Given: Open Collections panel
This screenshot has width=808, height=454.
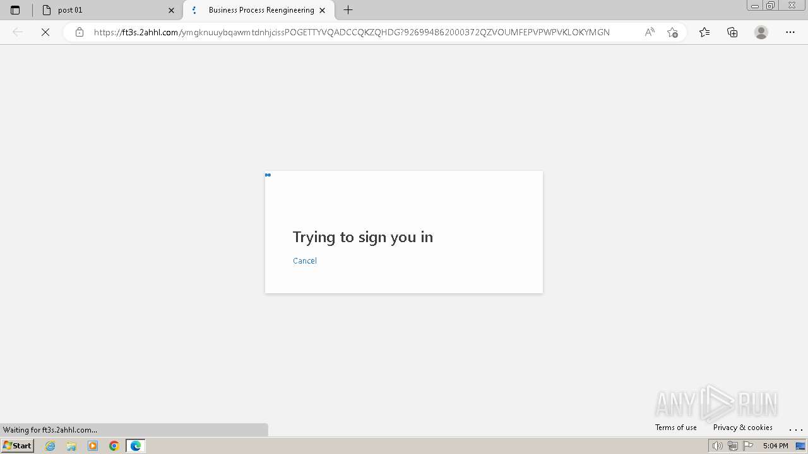Looking at the screenshot, I should (732, 32).
